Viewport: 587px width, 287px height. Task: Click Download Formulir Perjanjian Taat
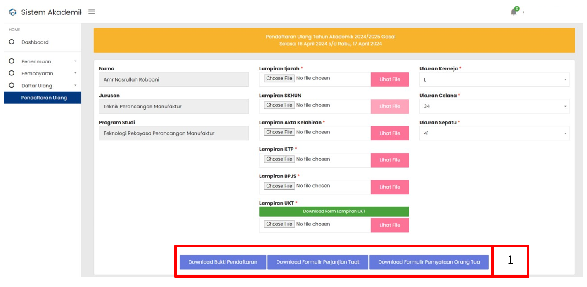(317, 262)
